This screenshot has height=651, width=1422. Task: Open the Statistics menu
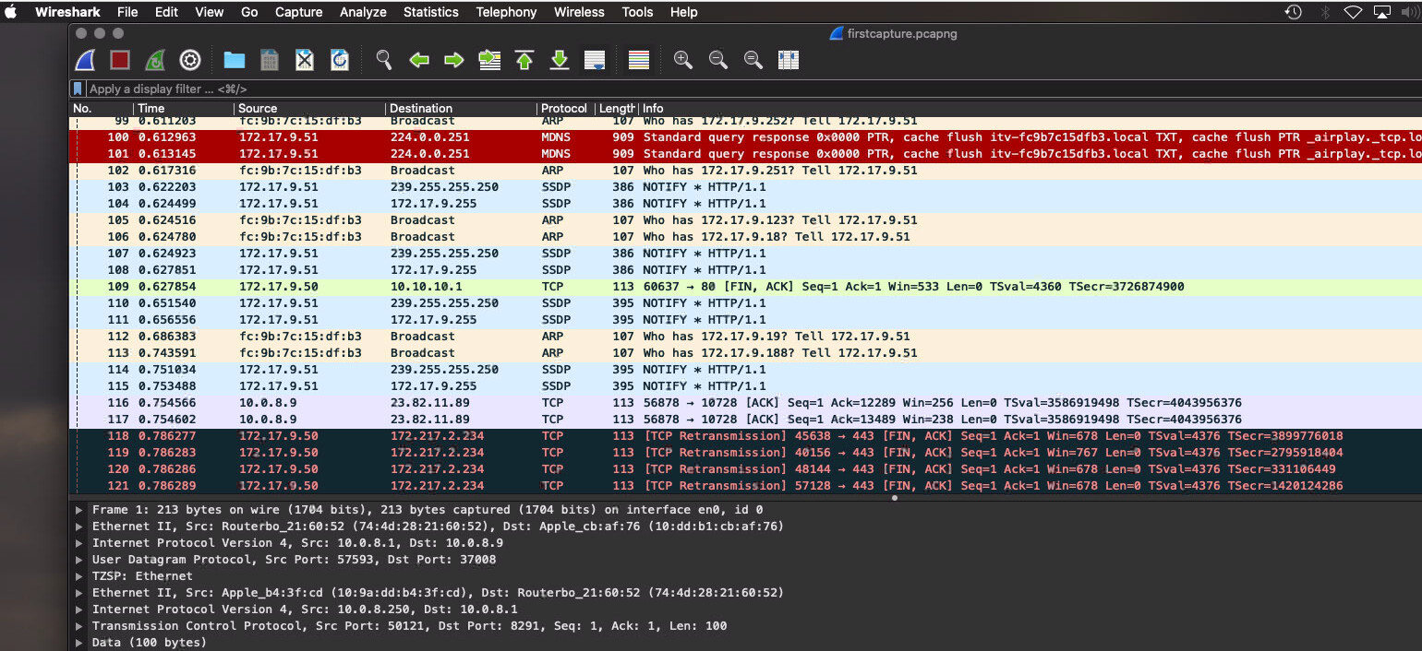431,12
